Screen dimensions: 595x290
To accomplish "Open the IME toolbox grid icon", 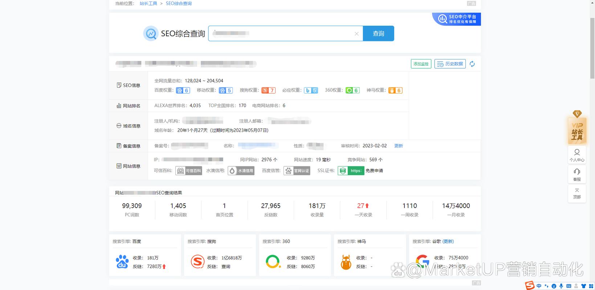I will (x=591, y=286).
